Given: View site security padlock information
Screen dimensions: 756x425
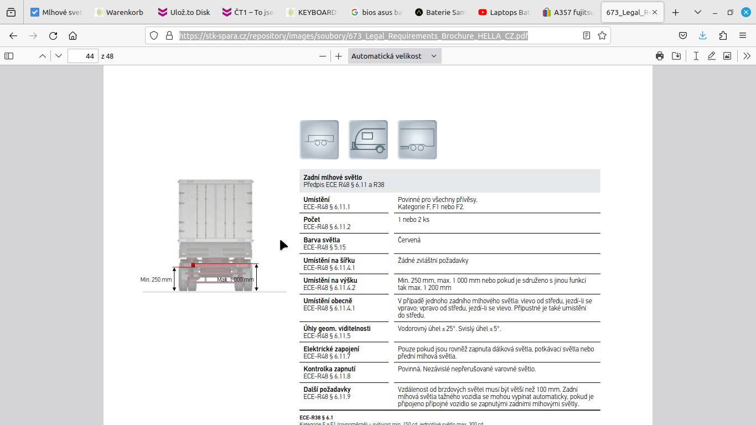Looking at the screenshot, I should (x=169, y=35).
